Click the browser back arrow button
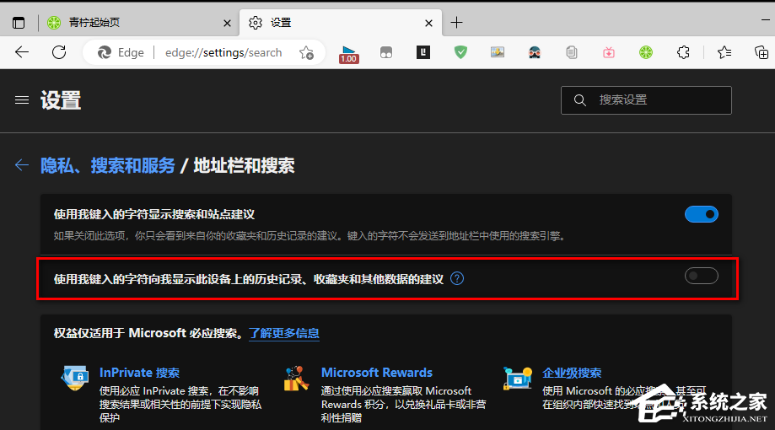The width and height of the screenshot is (775, 430). pos(22,52)
